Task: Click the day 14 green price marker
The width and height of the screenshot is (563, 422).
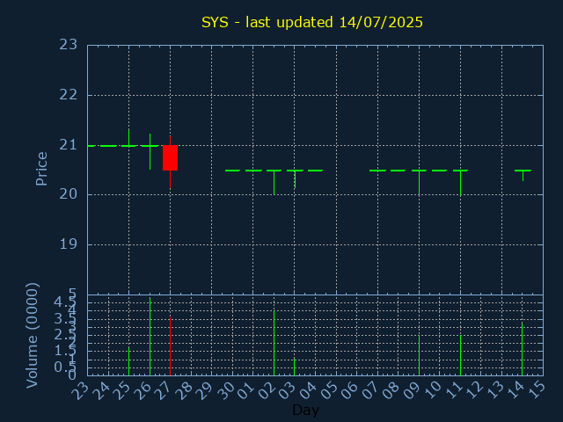Action: pyautogui.click(x=523, y=174)
